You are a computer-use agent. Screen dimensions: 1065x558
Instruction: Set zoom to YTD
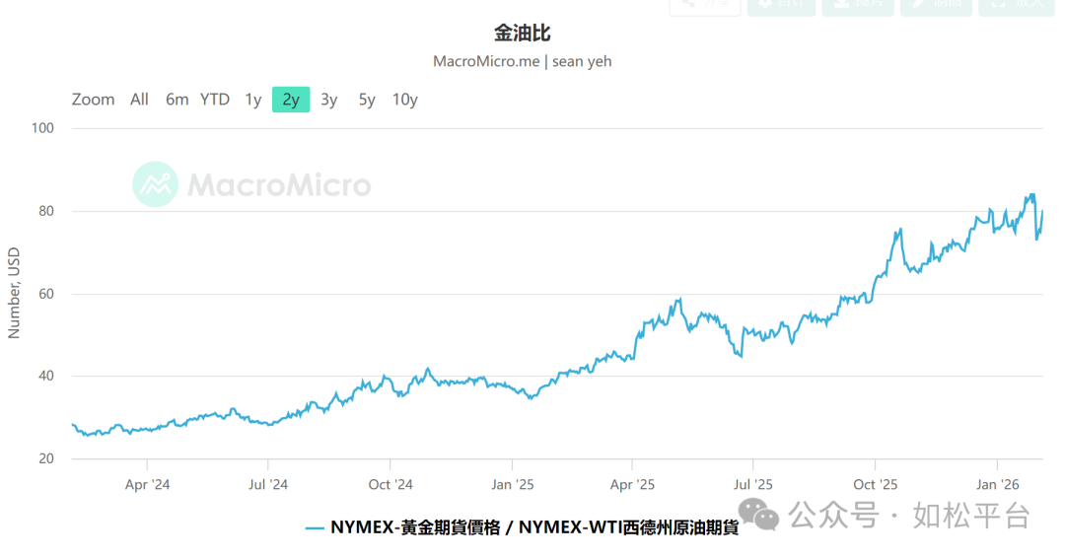(215, 100)
